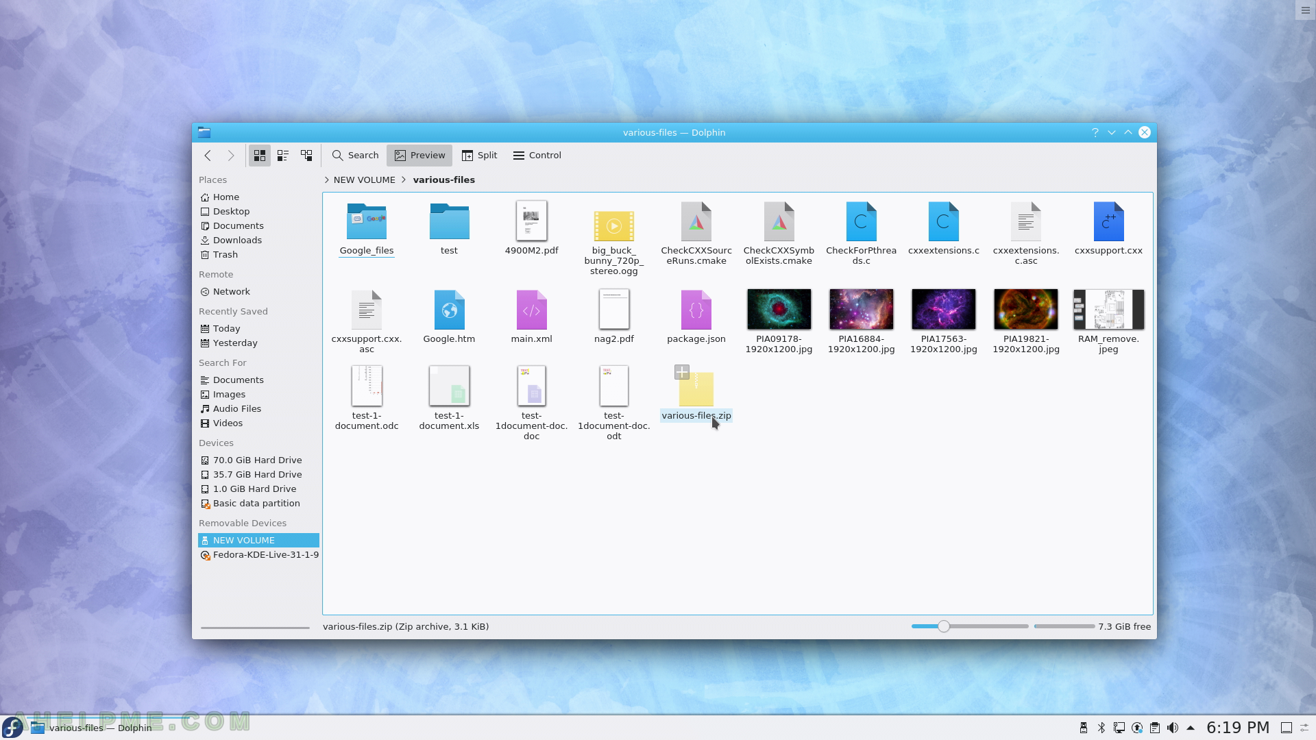Select test-1-document.xls file icon
Image resolution: width=1316 pixels, height=740 pixels.
(449, 386)
